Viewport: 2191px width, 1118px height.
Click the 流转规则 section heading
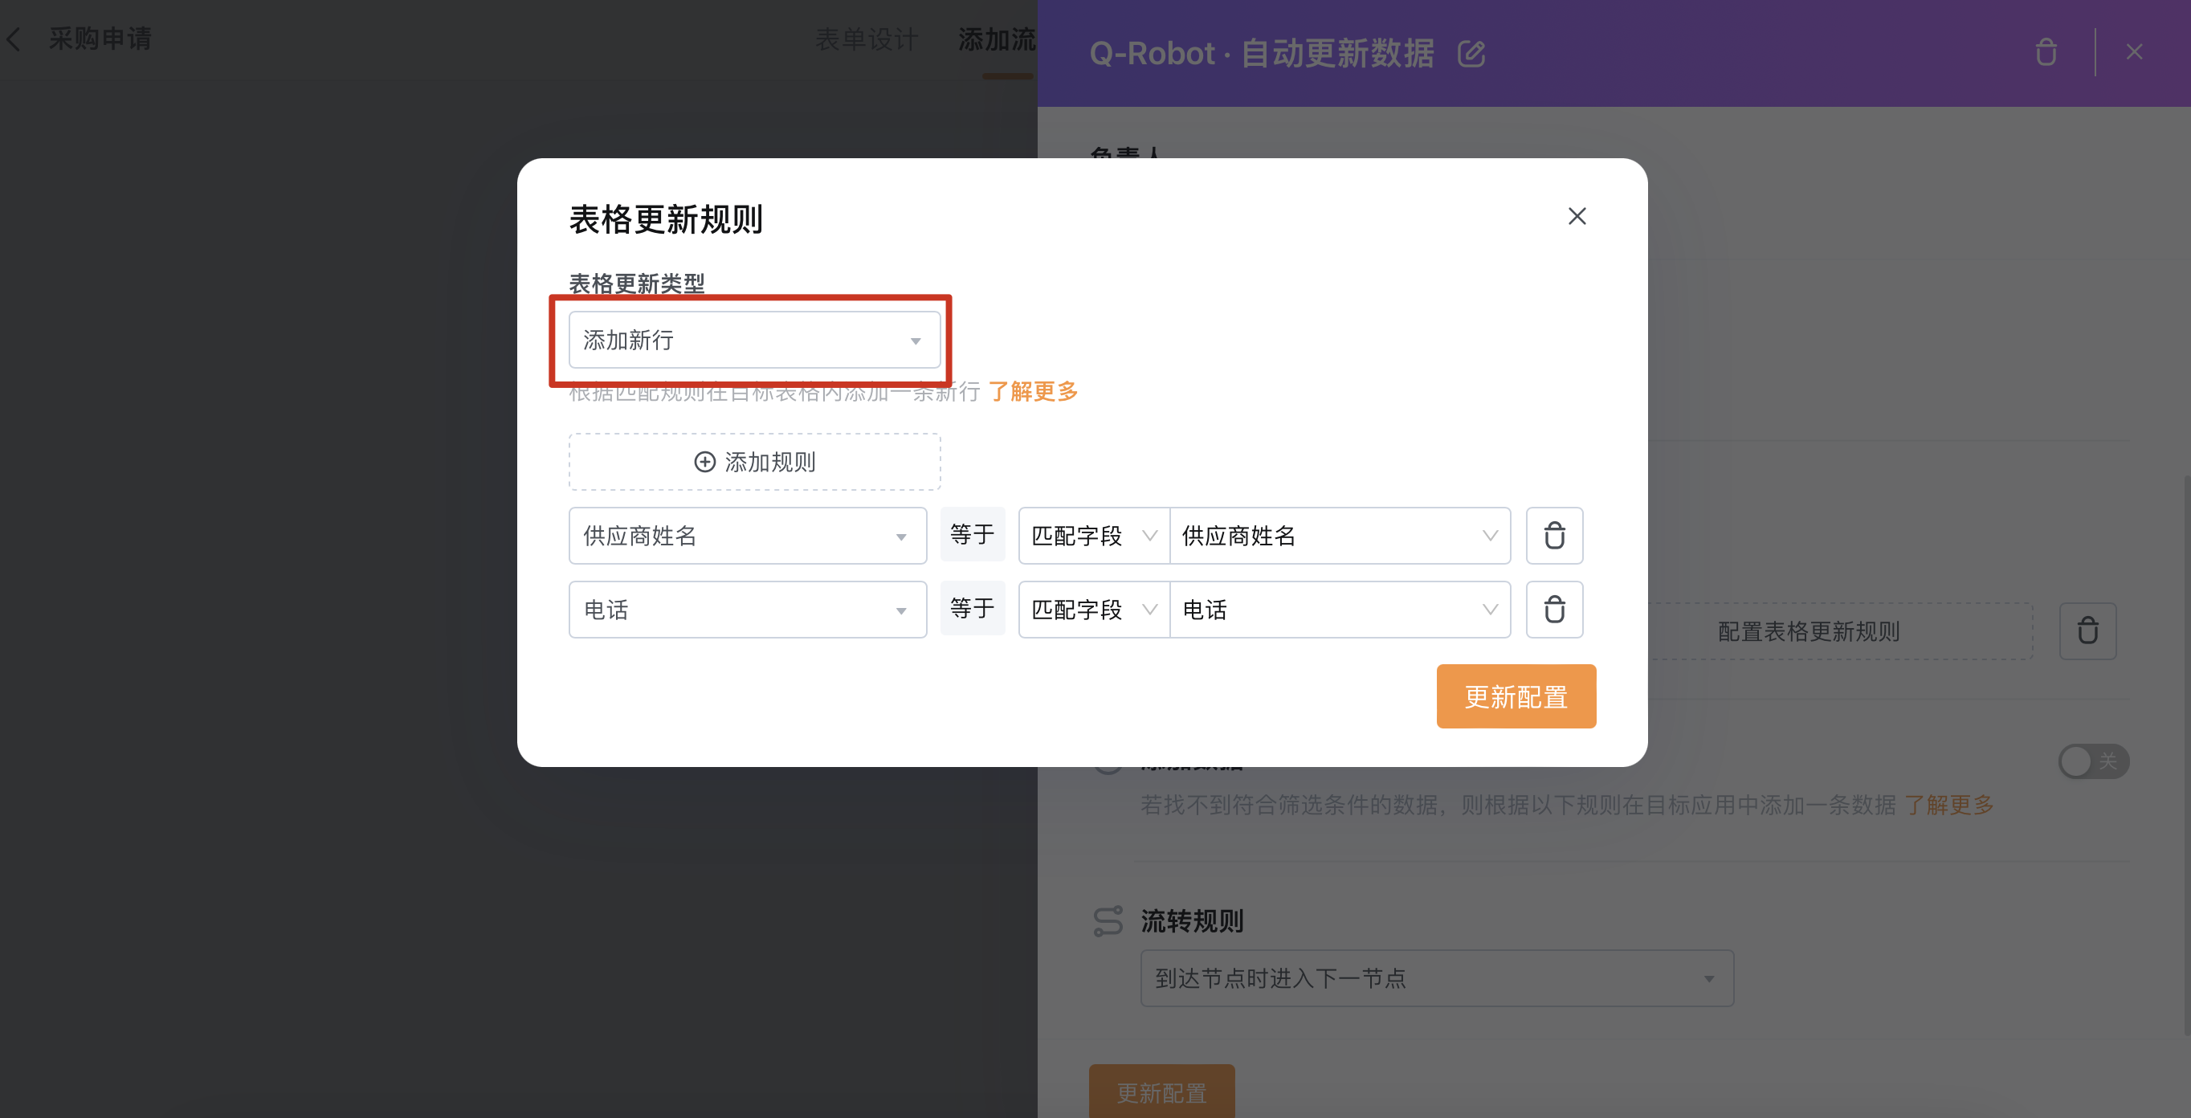1192,921
